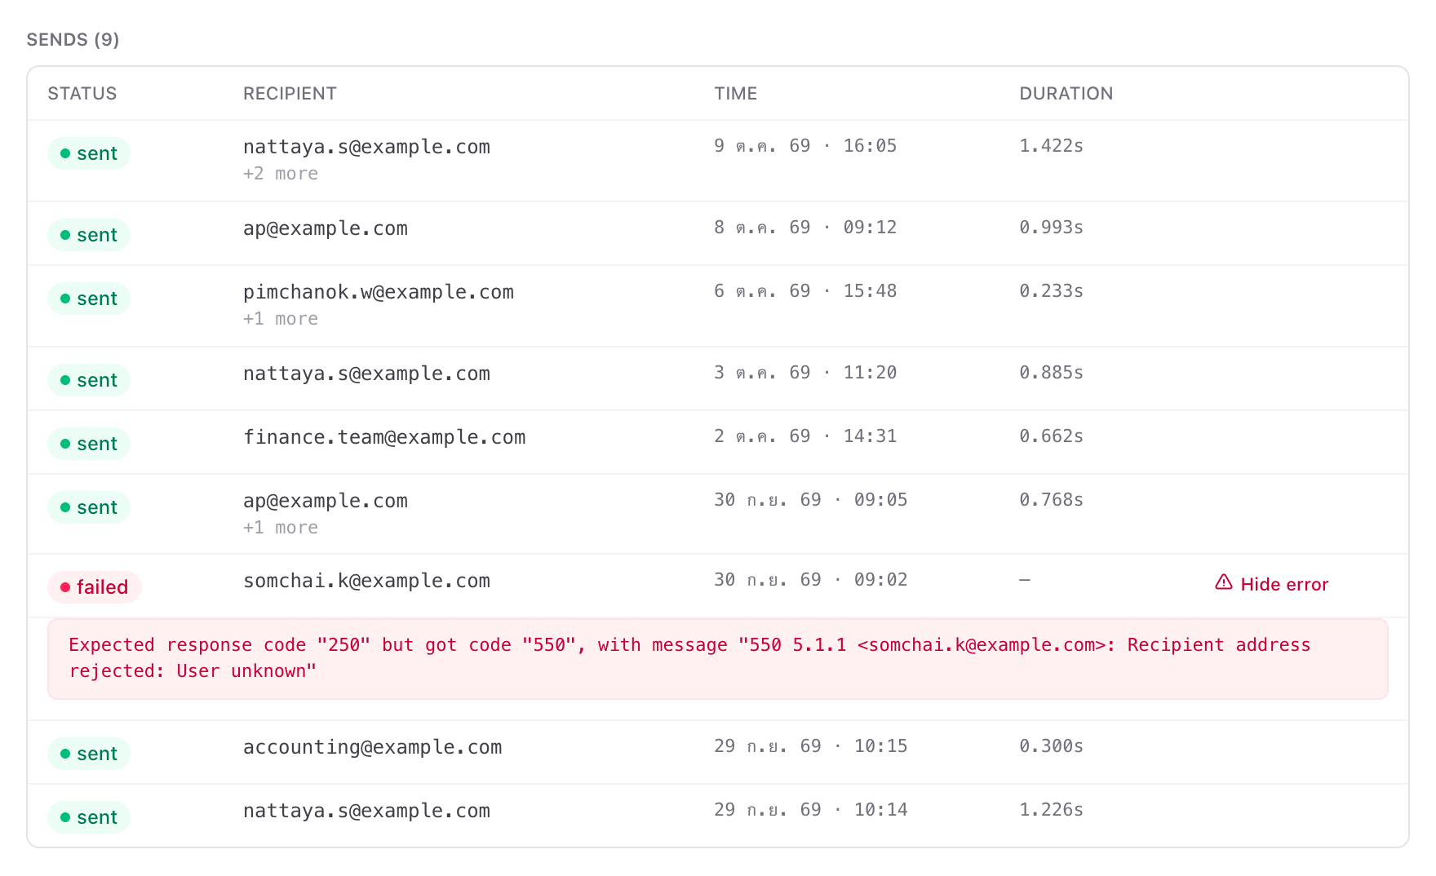Image resolution: width=1436 pixels, height=876 pixels.
Task: Click the STATUS column header
Action: 82,94
